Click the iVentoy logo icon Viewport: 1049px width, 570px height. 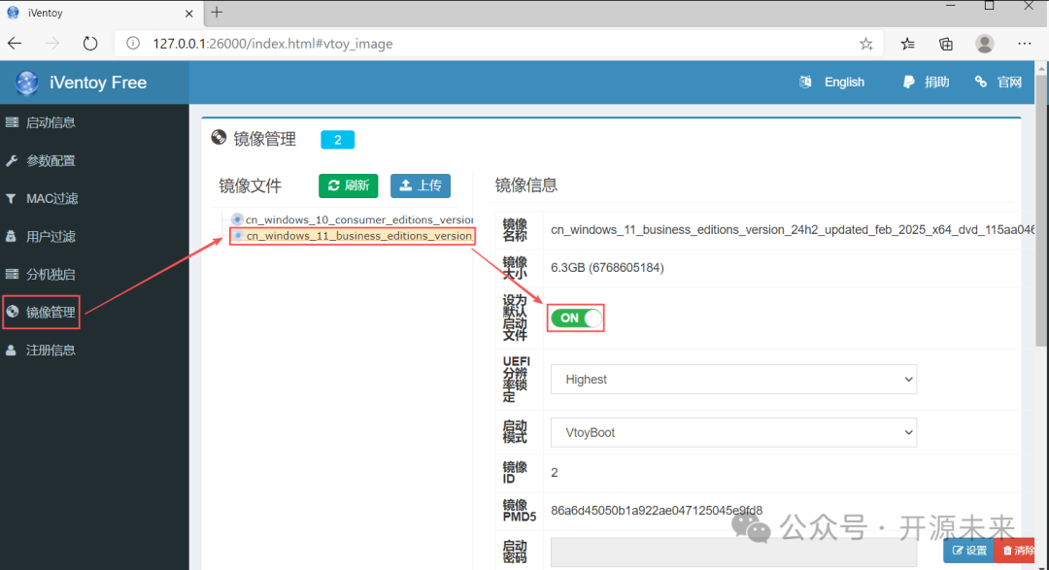tap(27, 83)
